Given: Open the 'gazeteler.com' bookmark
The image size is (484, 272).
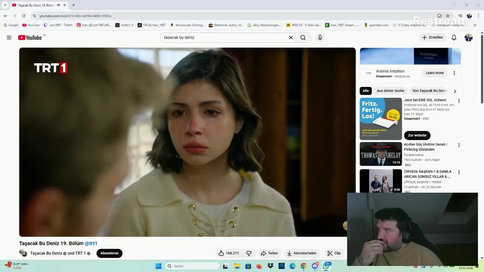Looking at the screenshot, I should point(376,25).
